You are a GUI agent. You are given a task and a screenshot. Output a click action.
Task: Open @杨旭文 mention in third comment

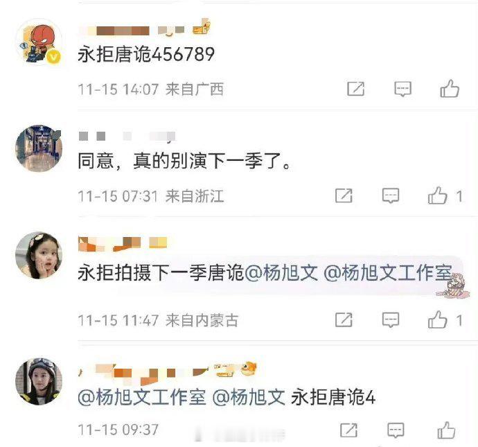pyautogui.click(x=281, y=272)
